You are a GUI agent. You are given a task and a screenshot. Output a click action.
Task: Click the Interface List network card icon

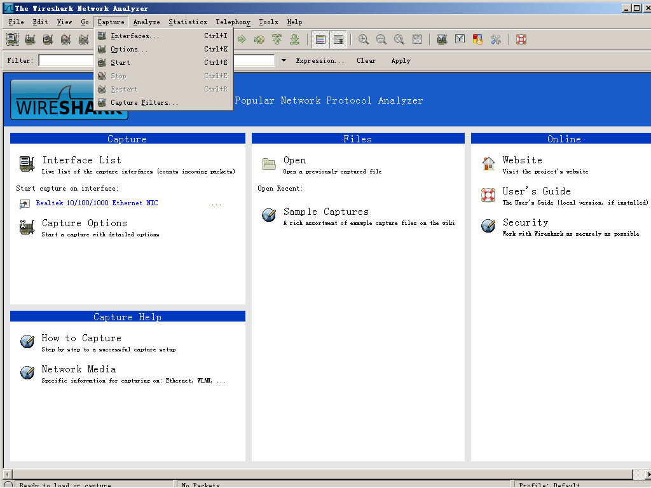pos(27,164)
